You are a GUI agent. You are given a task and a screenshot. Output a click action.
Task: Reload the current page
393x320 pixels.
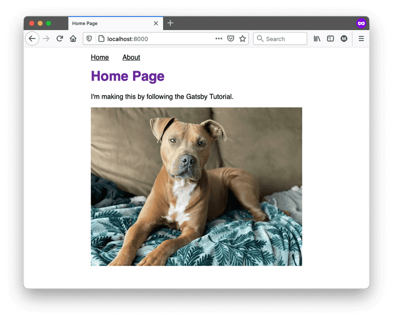click(59, 38)
